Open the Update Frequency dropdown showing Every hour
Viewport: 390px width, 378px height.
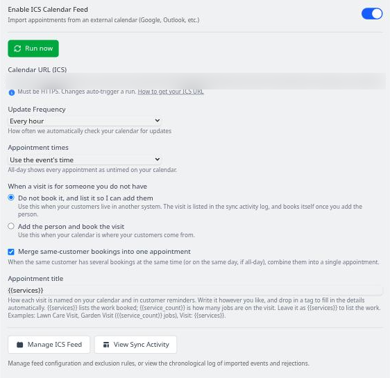click(85, 121)
